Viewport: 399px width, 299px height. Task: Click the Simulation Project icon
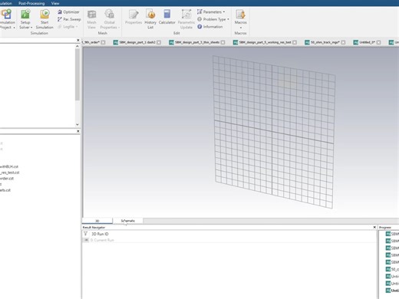tap(6, 14)
